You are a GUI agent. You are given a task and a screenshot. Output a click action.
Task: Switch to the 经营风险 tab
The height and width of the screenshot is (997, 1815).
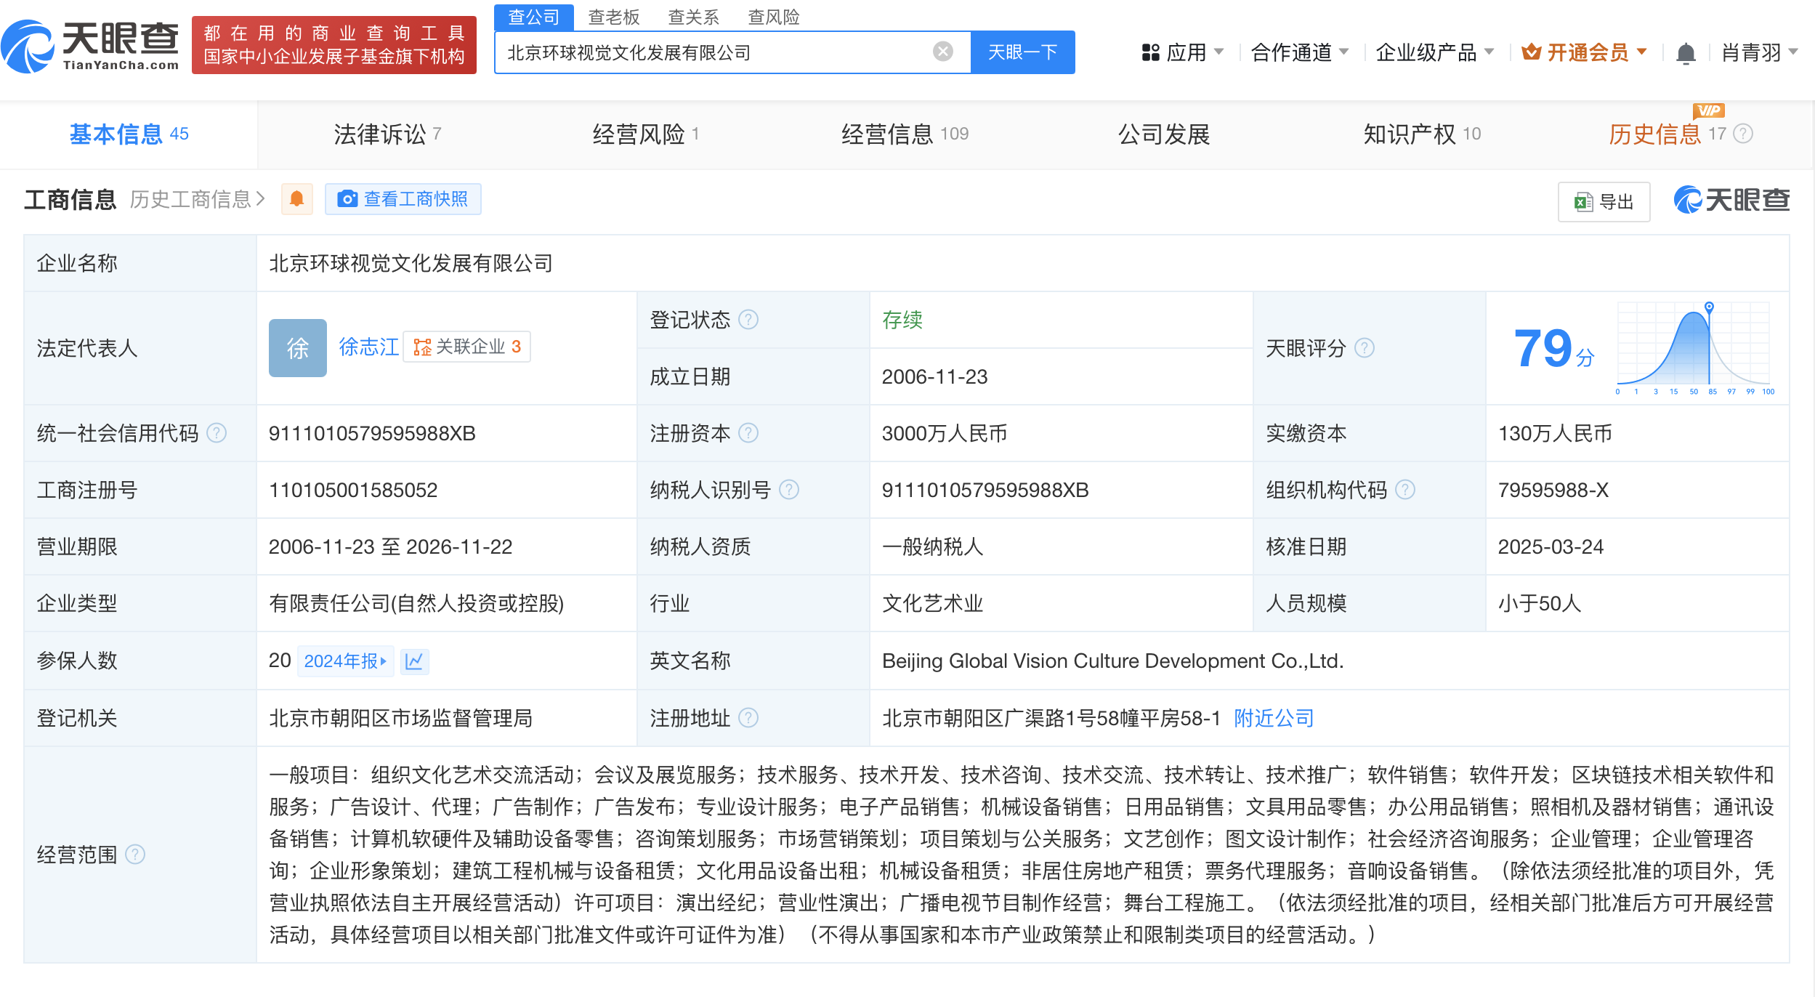pyautogui.click(x=645, y=134)
